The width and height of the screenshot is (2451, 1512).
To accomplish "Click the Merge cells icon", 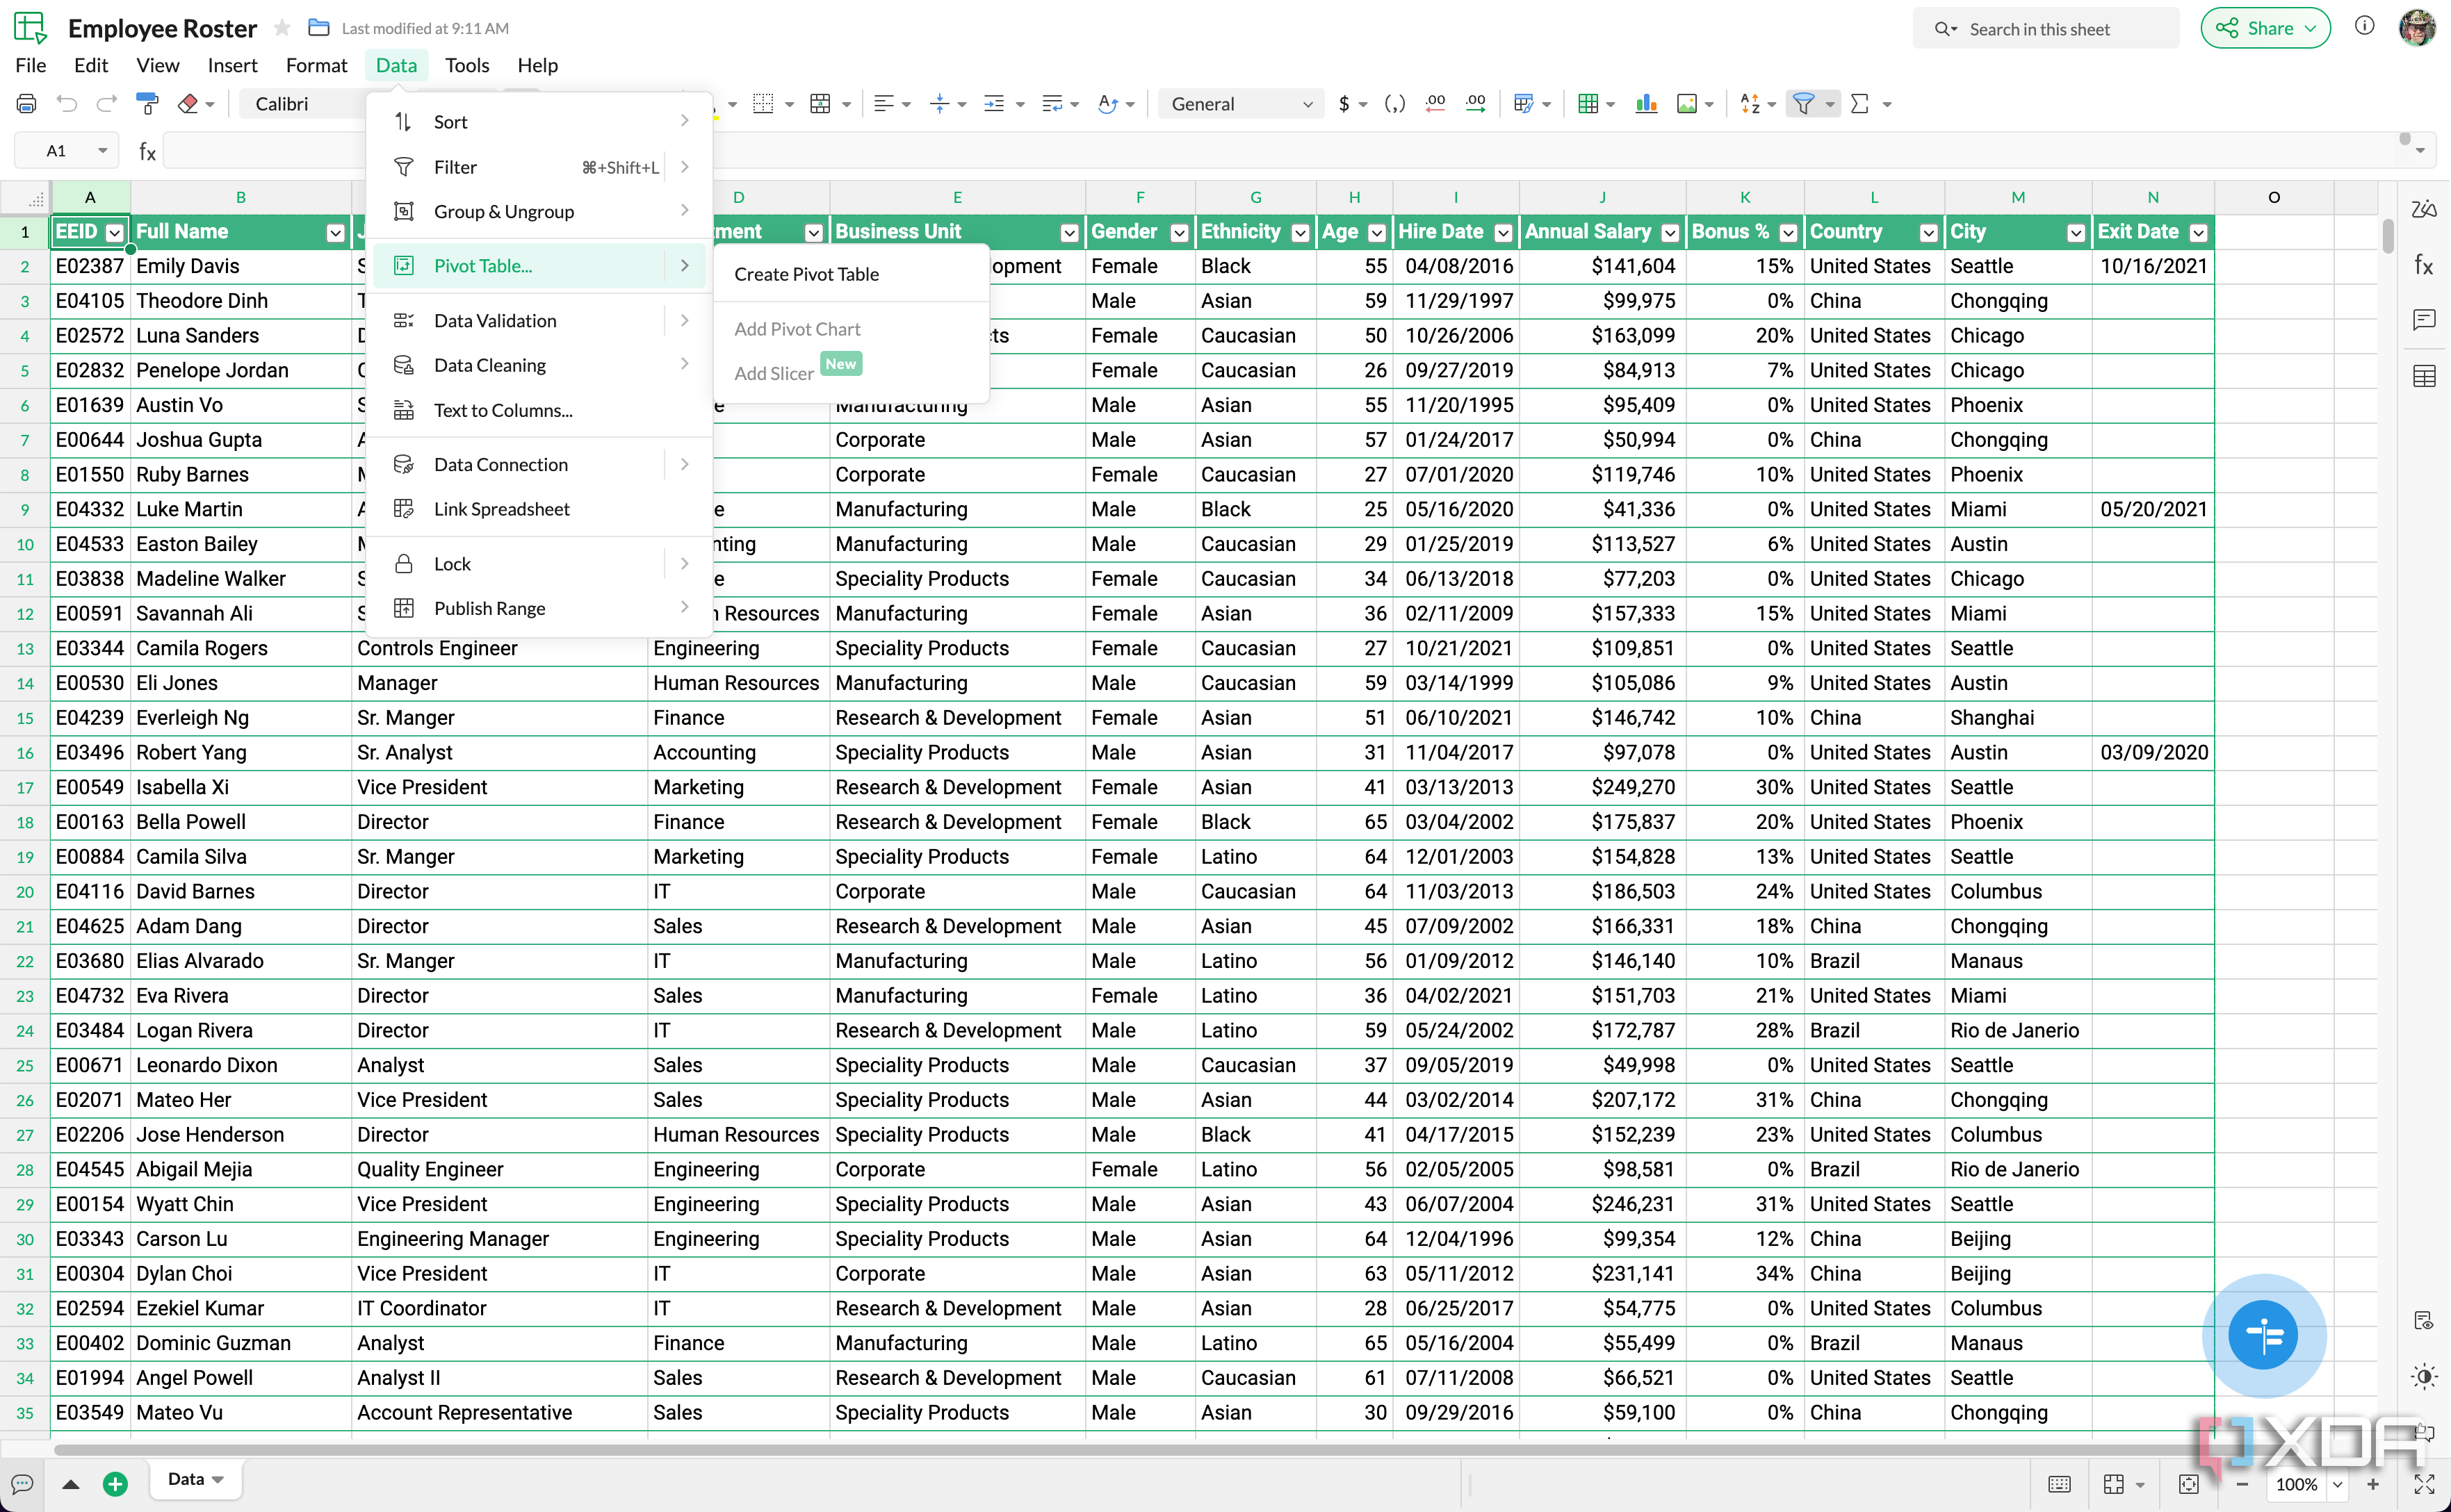I will [820, 104].
